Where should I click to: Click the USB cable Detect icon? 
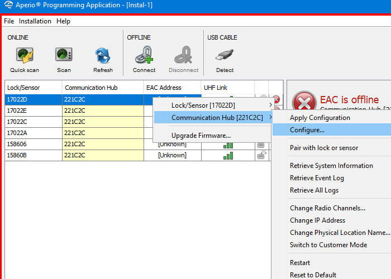(x=225, y=56)
